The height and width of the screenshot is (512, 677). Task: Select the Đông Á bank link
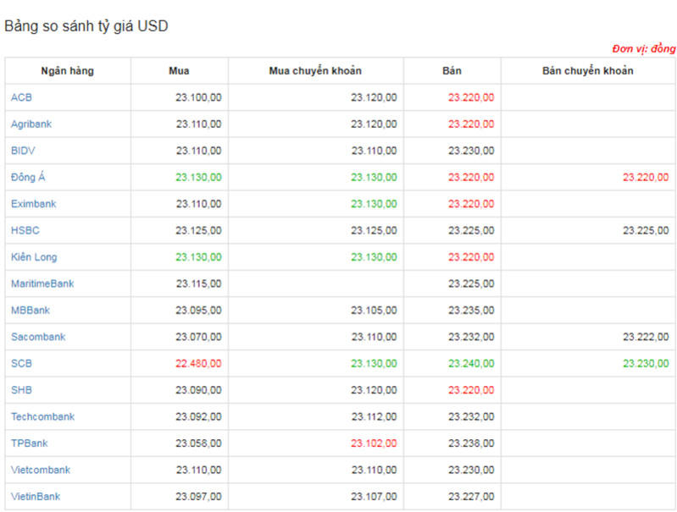coord(28,178)
